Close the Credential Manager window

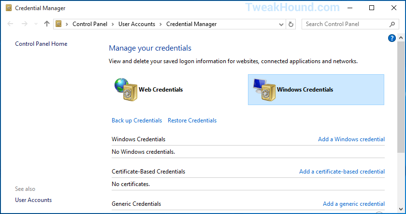394,8
